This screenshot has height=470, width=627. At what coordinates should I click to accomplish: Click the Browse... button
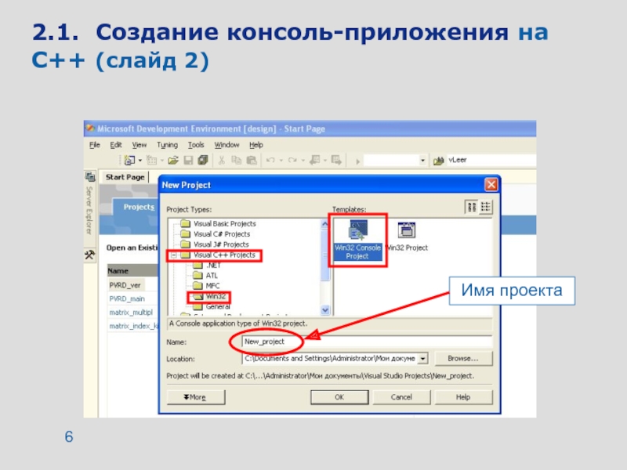[x=463, y=359]
